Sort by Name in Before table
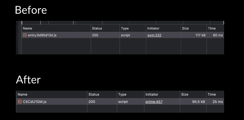 pyautogui.click(x=56, y=28)
